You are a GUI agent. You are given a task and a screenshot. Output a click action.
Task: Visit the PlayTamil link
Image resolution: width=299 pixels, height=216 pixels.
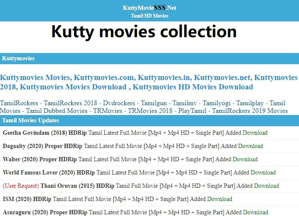click(x=192, y=111)
